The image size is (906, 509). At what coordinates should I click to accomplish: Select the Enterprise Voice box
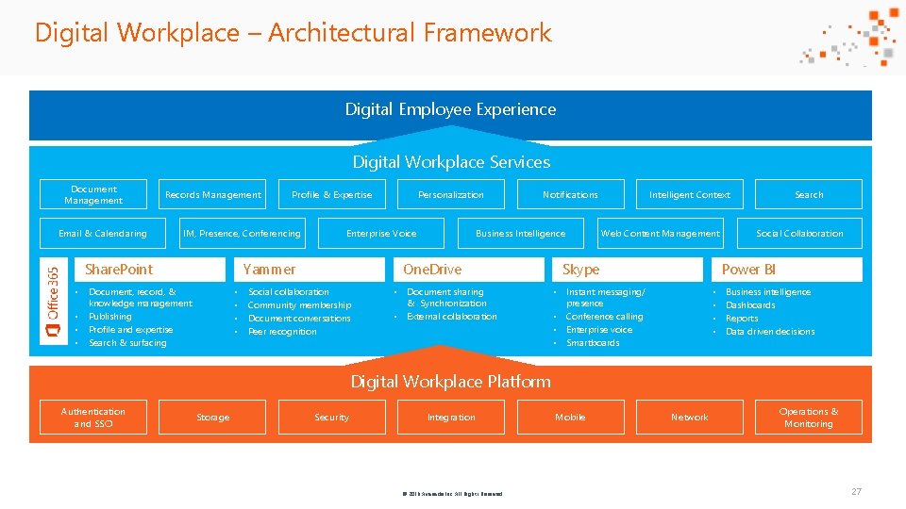coord(381,233)
